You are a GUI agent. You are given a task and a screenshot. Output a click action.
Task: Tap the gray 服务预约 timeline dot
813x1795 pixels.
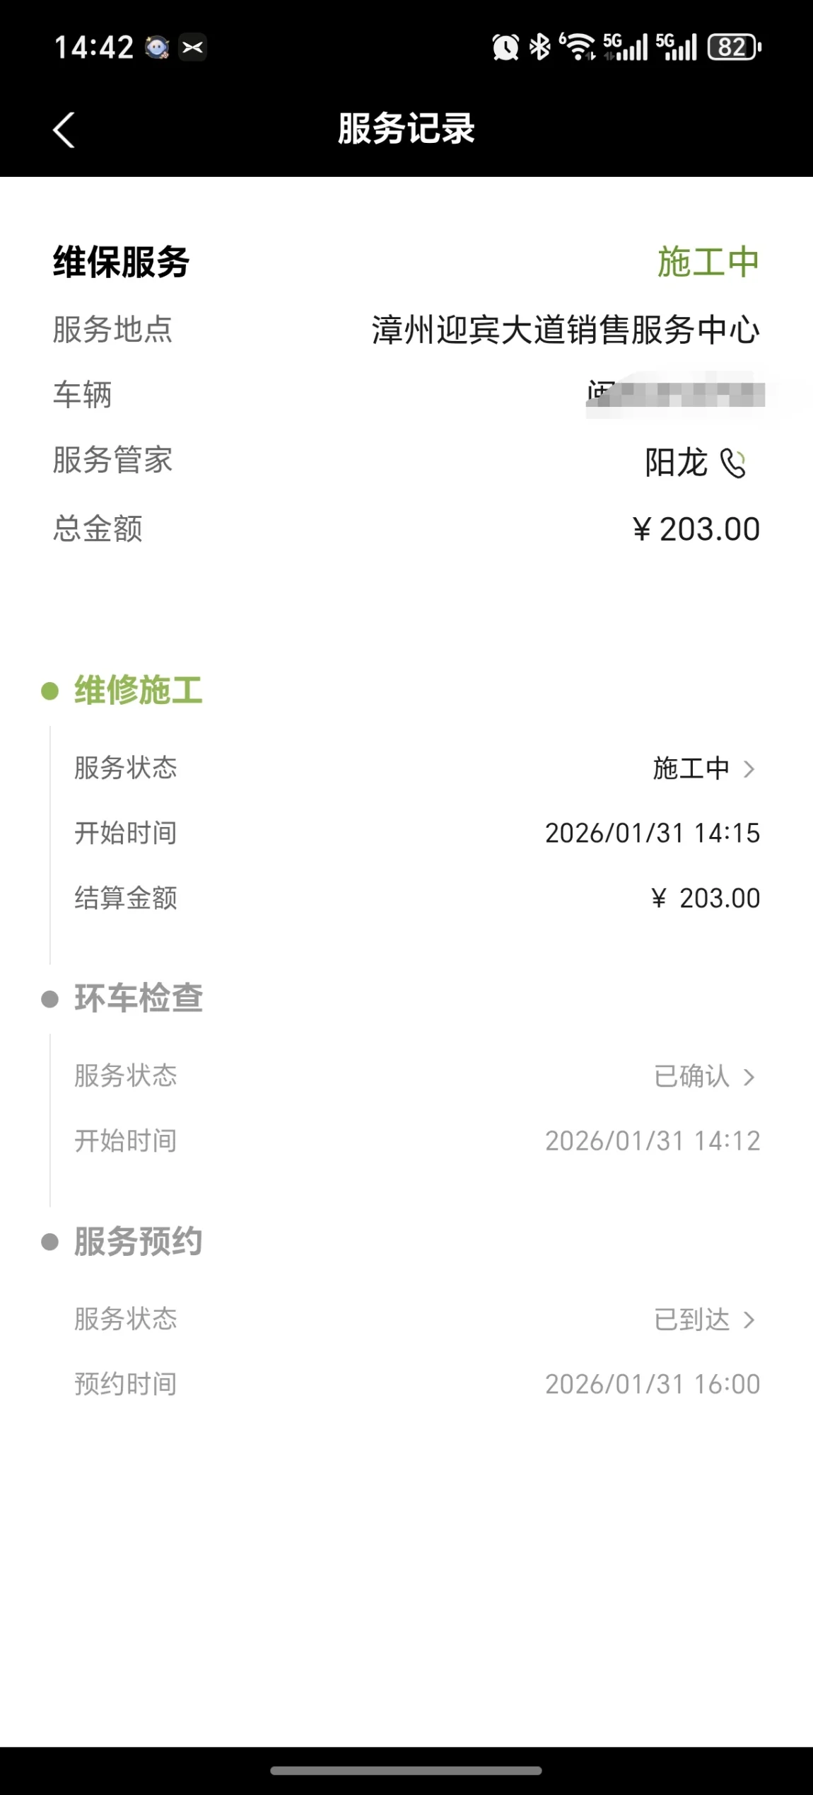49,1242
